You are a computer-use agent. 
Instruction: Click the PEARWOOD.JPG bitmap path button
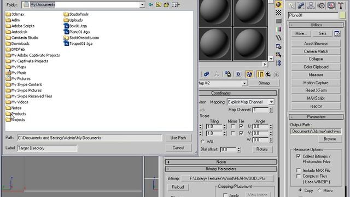(227, 178)
